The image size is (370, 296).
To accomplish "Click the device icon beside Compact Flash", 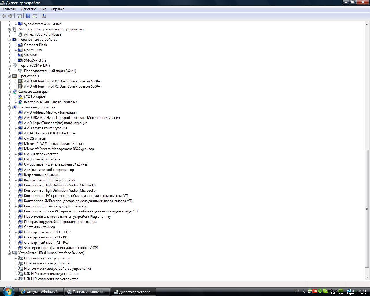I will click(20, 45).
